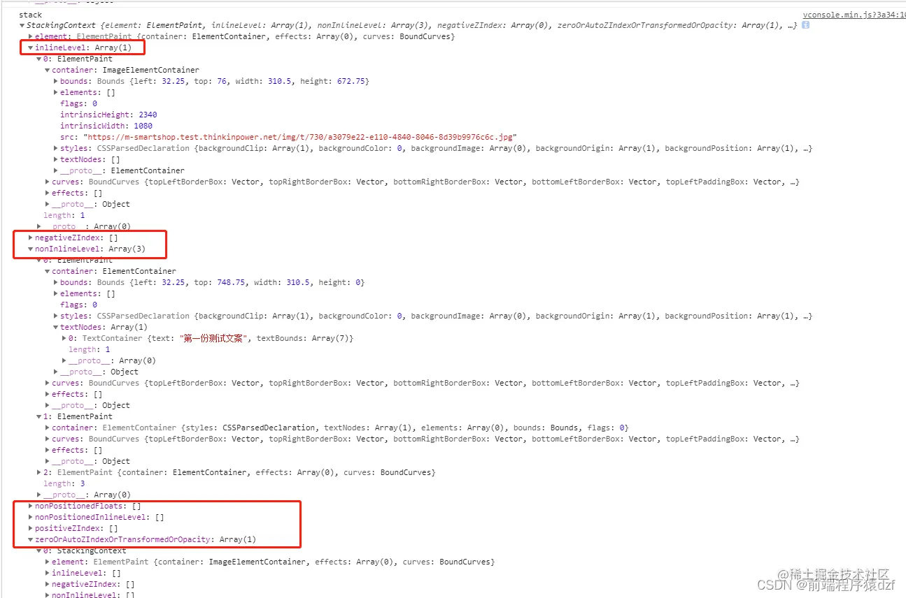The image size is (906, 598).
Task: Expand nonPositionedFloats: []
Action: 30,506
